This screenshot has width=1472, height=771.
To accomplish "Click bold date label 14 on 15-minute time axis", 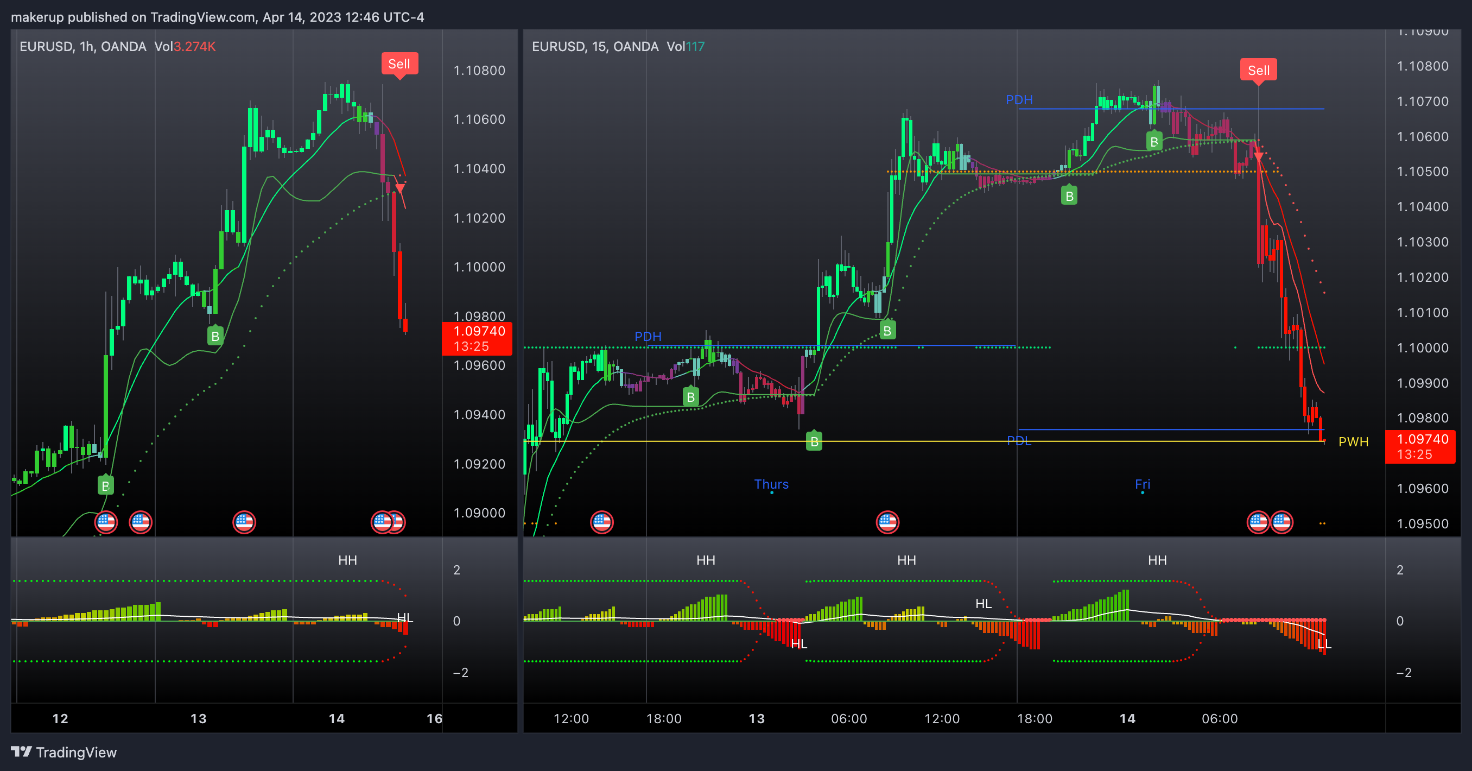I will click(1127, 718).
